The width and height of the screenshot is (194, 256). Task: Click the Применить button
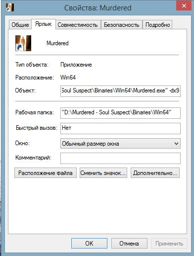pos(169,244)
